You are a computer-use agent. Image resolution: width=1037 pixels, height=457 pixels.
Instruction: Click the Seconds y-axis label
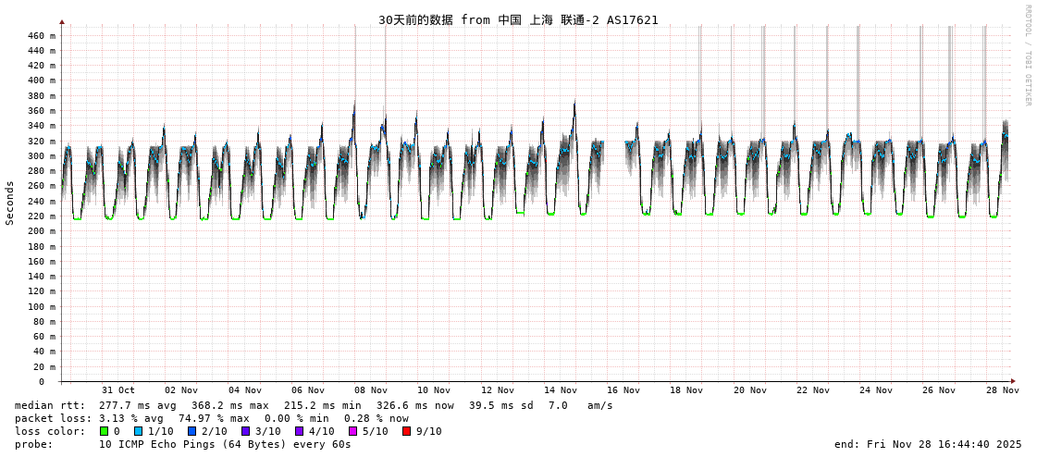[10, 203]
